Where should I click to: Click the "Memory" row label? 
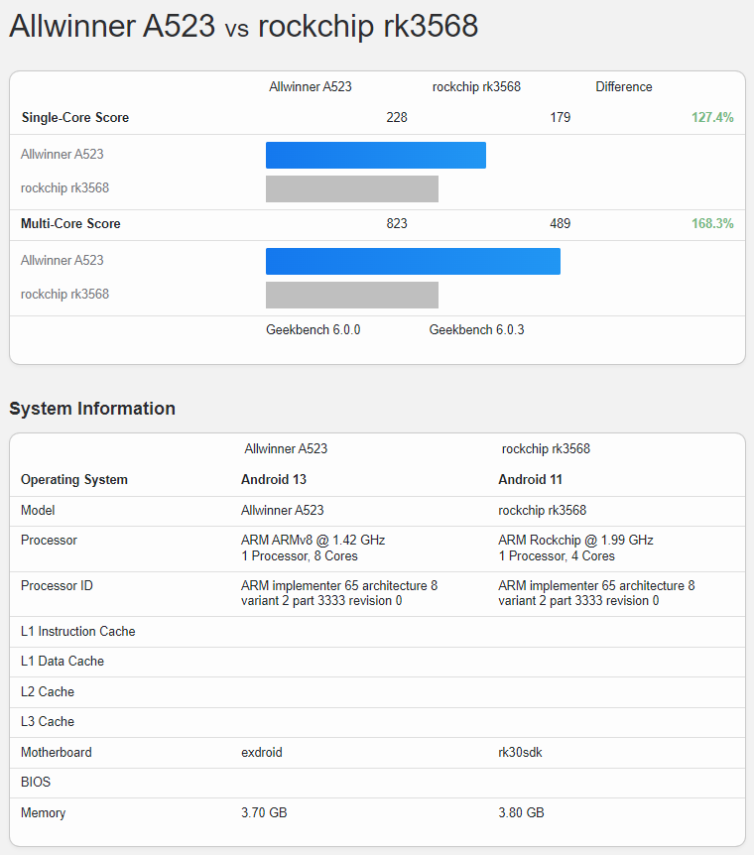(x=43, y=813)
